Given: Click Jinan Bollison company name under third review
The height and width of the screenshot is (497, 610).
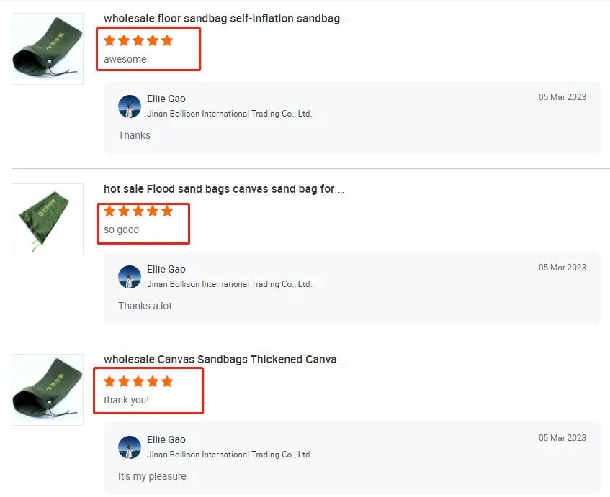Looking at the screenshot, I should (x=229, y=455).
